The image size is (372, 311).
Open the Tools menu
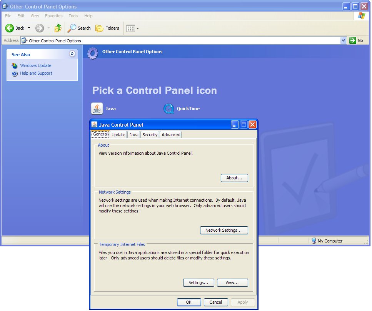coord(73,16)
